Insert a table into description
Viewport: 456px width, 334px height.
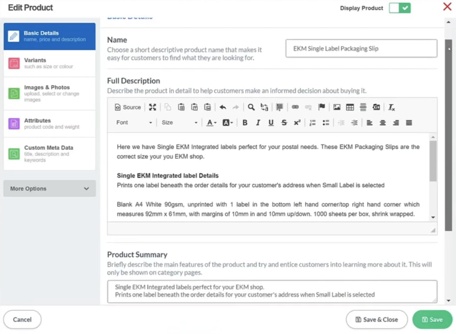coord(350,107)
